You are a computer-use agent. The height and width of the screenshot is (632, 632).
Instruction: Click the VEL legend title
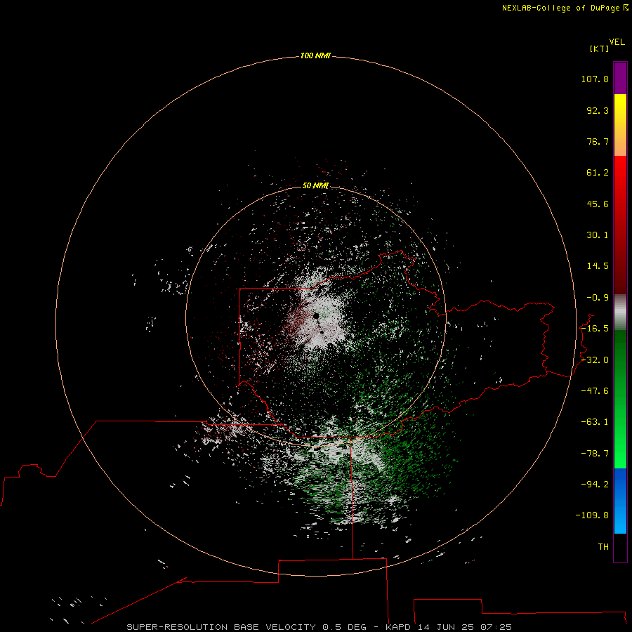pyautogui.click(x=617, y=42)
